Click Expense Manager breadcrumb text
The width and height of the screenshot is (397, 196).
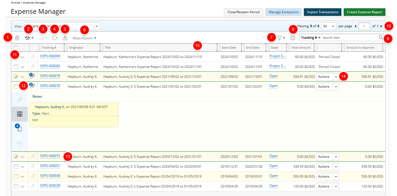[x=35, y=3]
